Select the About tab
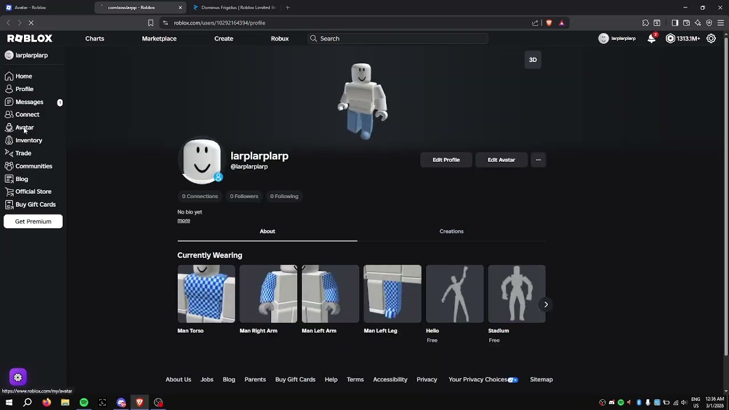This screenshot has width=729, height=410. pyautogui.click(x=267, y=231)
